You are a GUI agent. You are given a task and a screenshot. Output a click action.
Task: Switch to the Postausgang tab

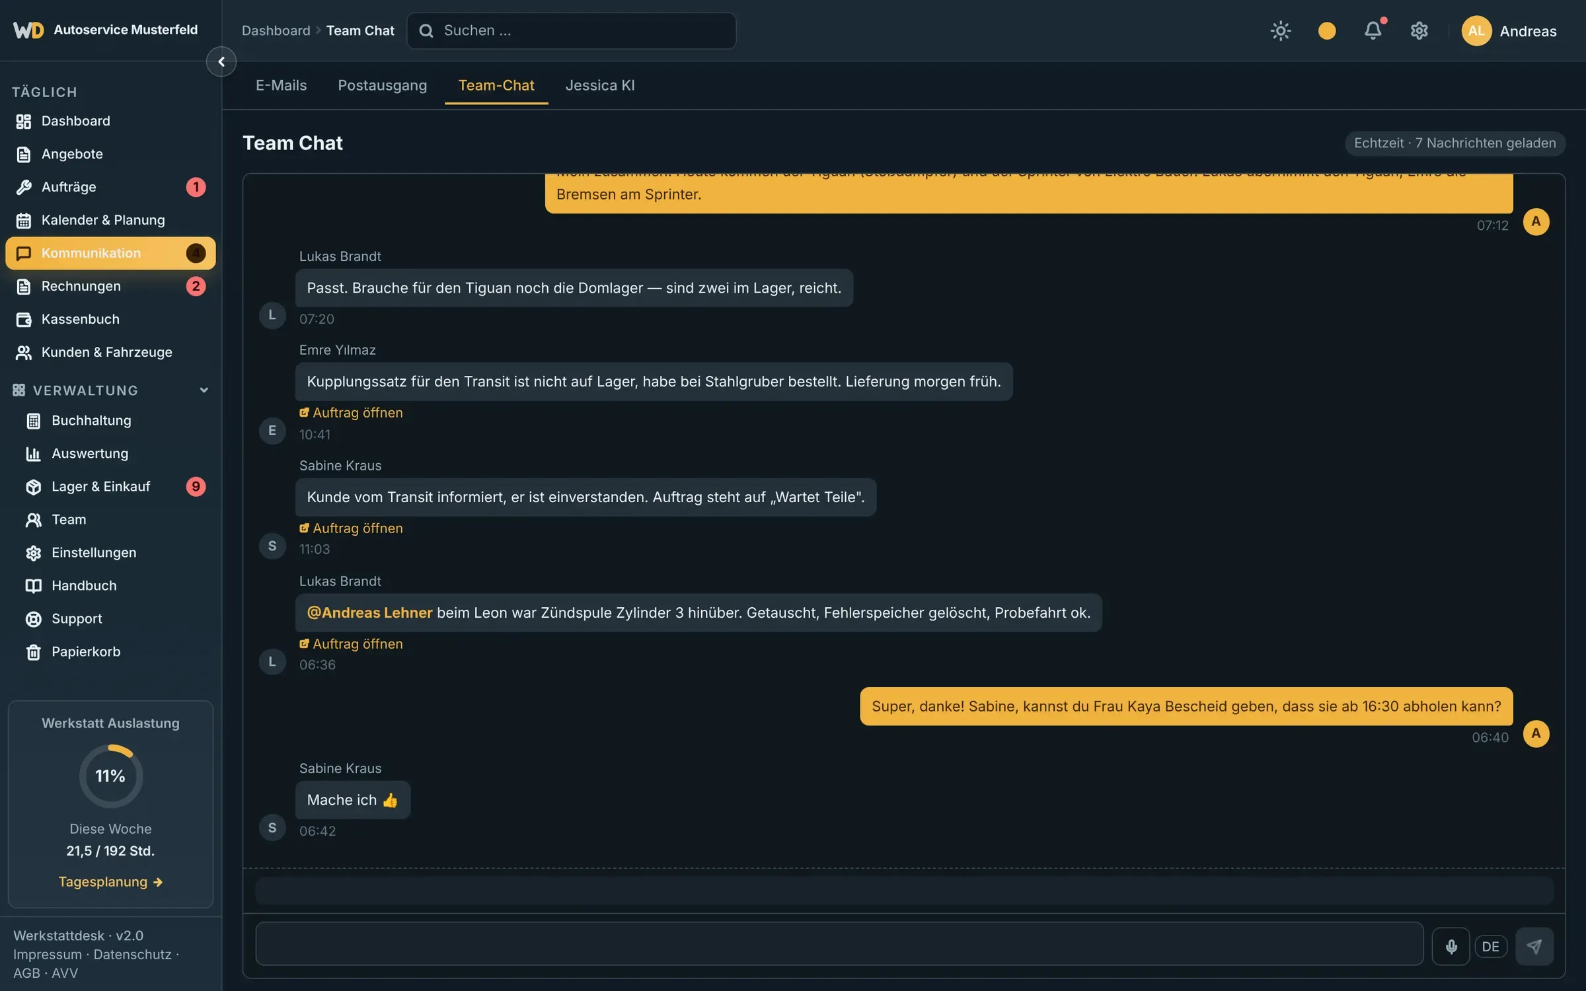click(x=382, y=85)
